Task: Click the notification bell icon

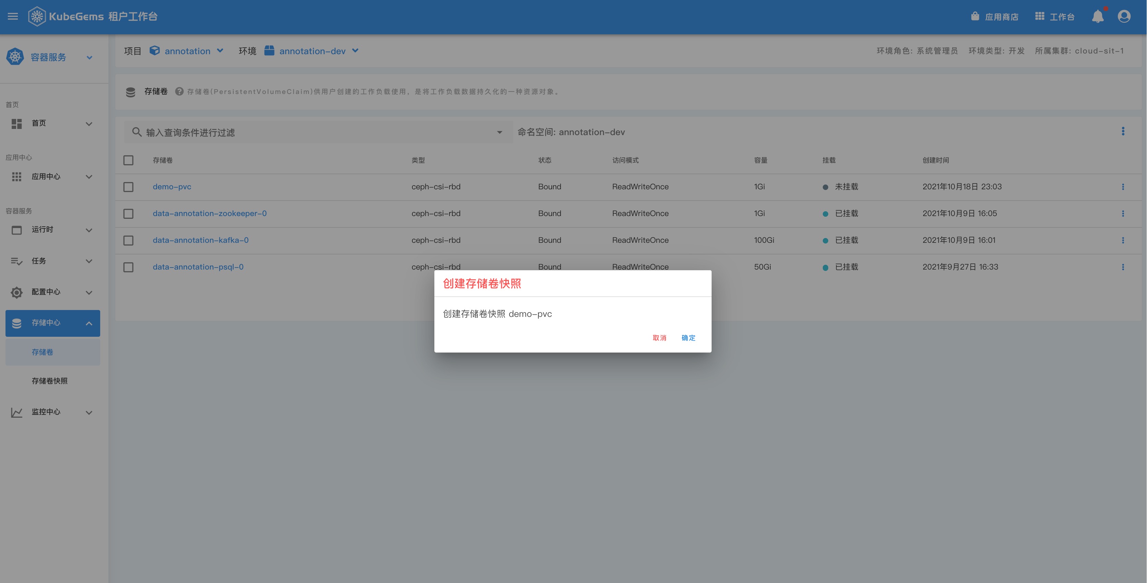Action: (x=1098, y=16)
